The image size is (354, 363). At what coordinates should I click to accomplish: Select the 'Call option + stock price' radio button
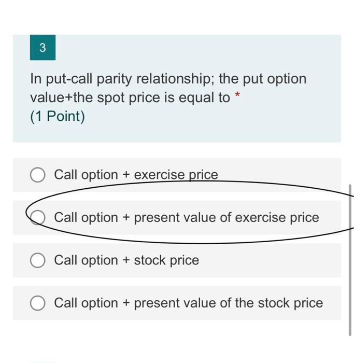(x=38, y=260)
